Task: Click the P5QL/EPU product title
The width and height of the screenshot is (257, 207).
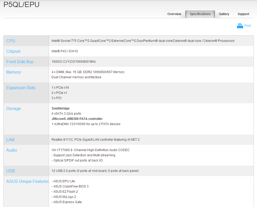Action: pos(21,4)
